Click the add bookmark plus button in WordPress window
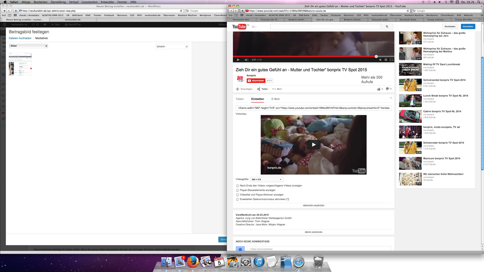 tap(16, 11)
